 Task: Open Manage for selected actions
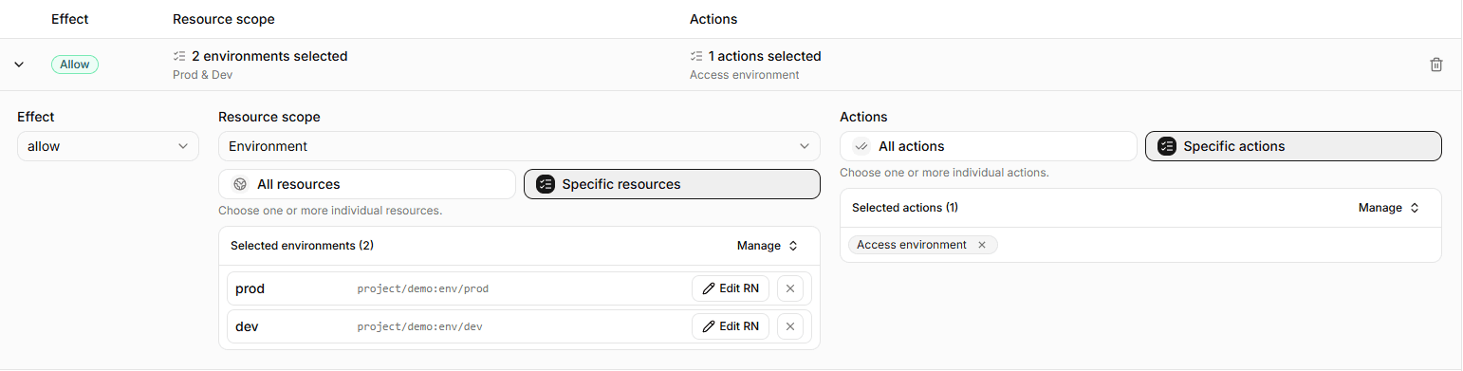(x=1389, y=208)
